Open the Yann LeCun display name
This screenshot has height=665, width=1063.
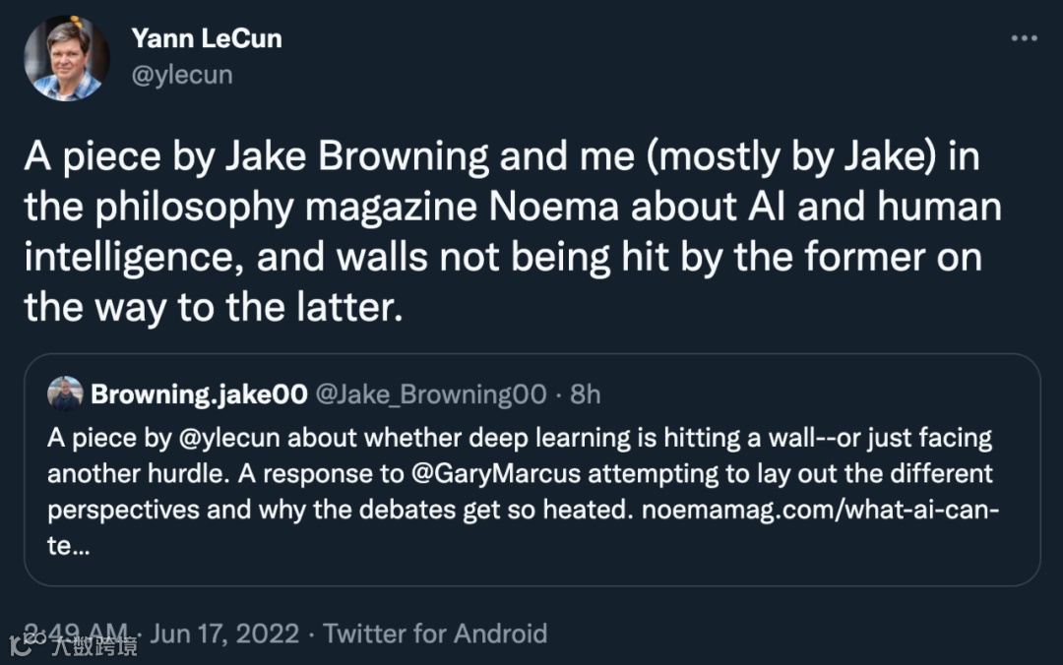(207, 39)
